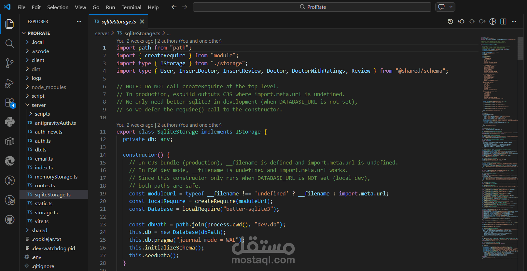The image size is (527, 271).
Task: Open the Extensions view with badge 4
Action: pyautogui.click(x=10, y=103)
